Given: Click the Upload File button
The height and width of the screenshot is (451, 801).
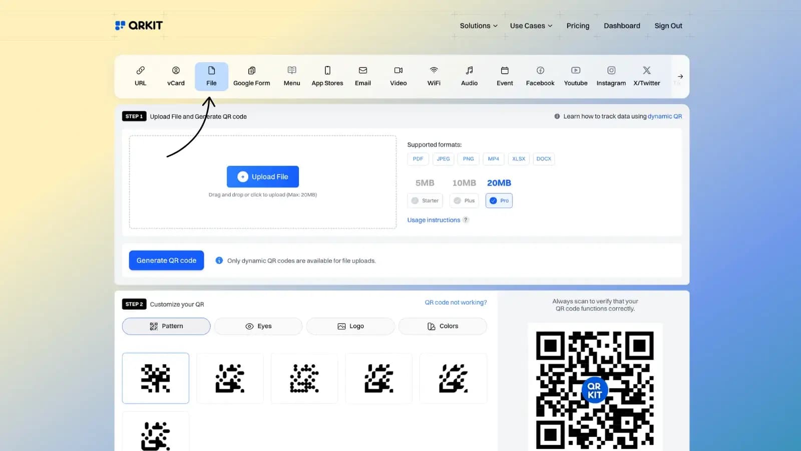Looking at the screenshot, I should (262, 176).
